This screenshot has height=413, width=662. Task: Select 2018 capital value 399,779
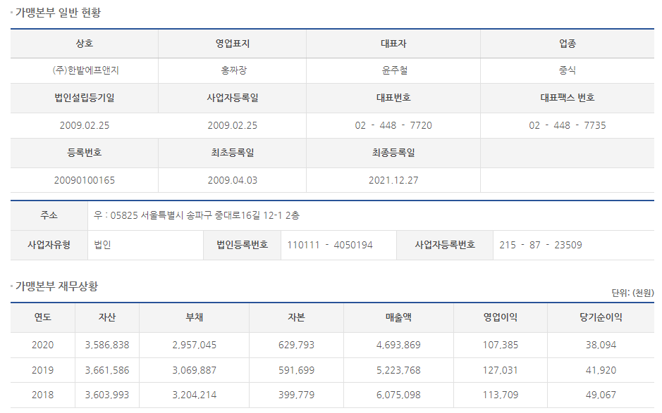pos(296,395)
